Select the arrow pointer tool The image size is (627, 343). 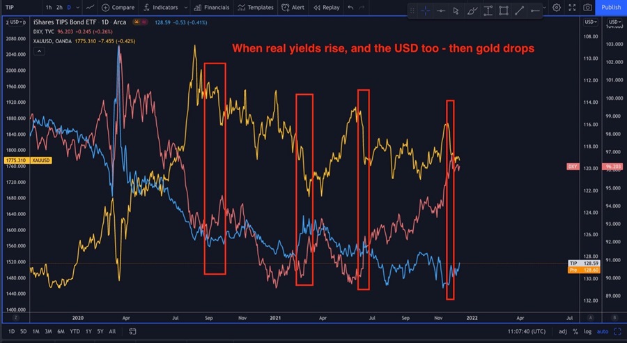click(x=456, y=10)
